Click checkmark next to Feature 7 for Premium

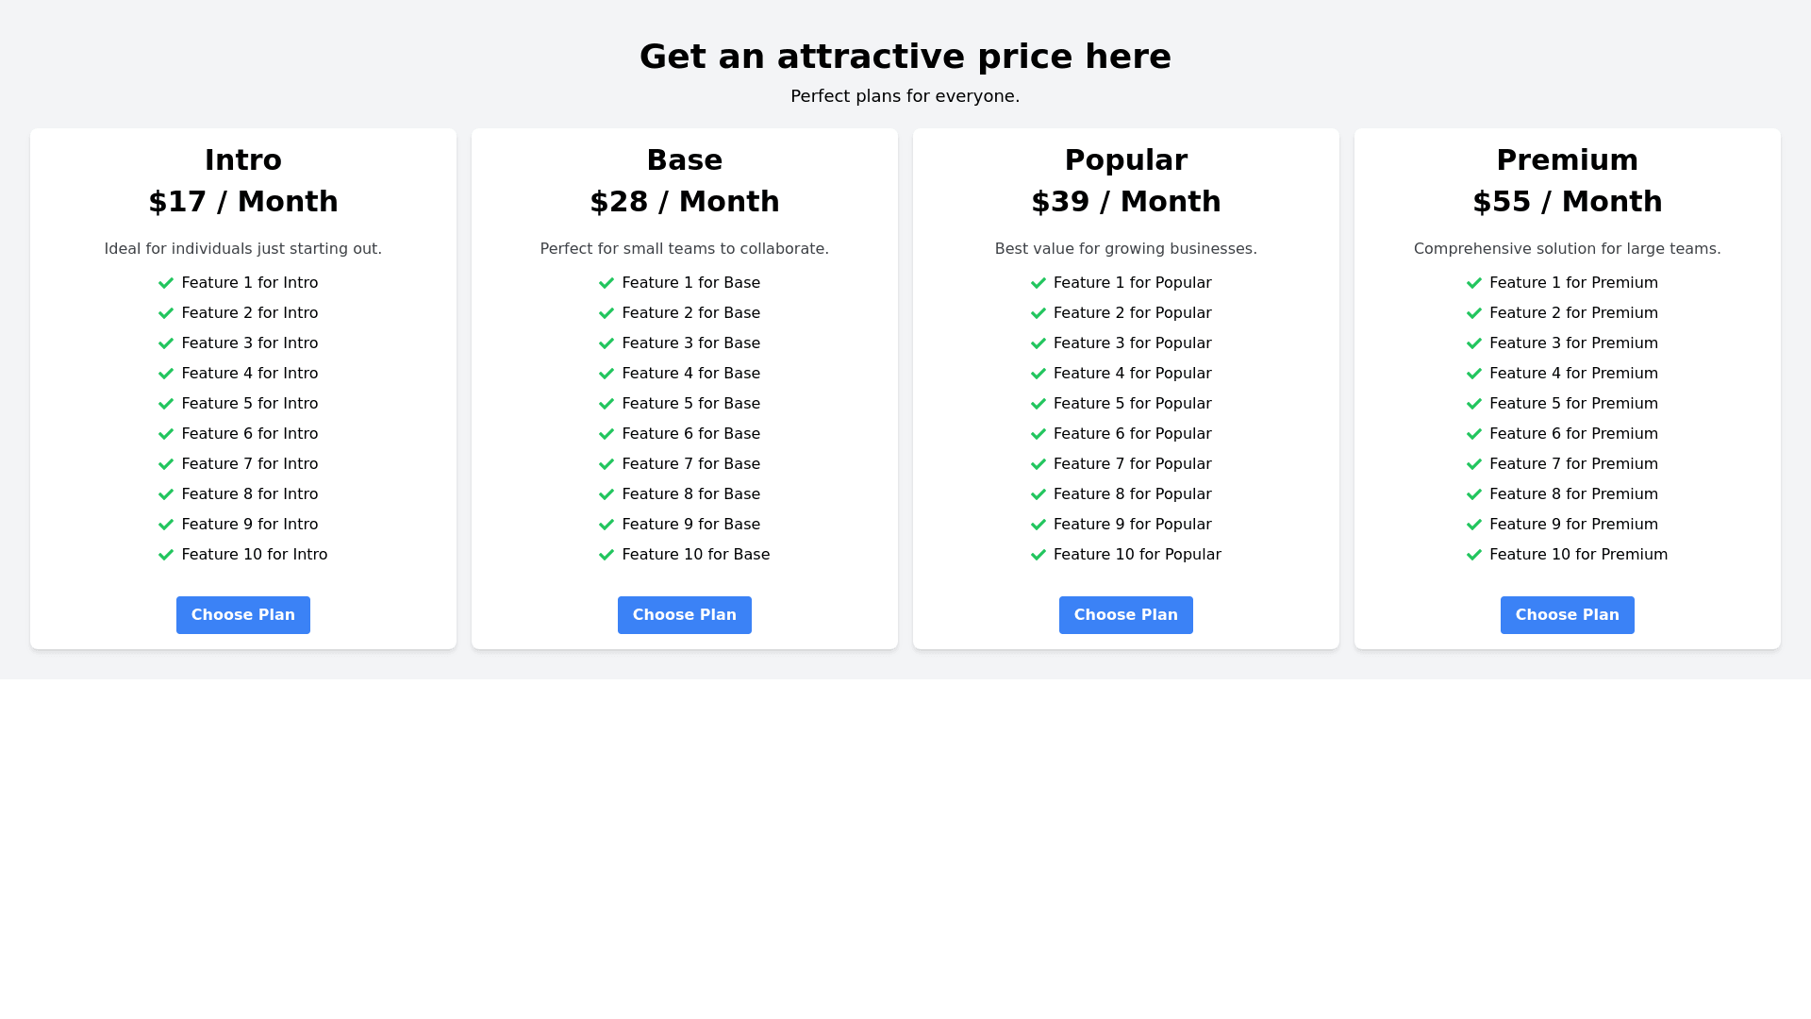tap(1474, 464)
